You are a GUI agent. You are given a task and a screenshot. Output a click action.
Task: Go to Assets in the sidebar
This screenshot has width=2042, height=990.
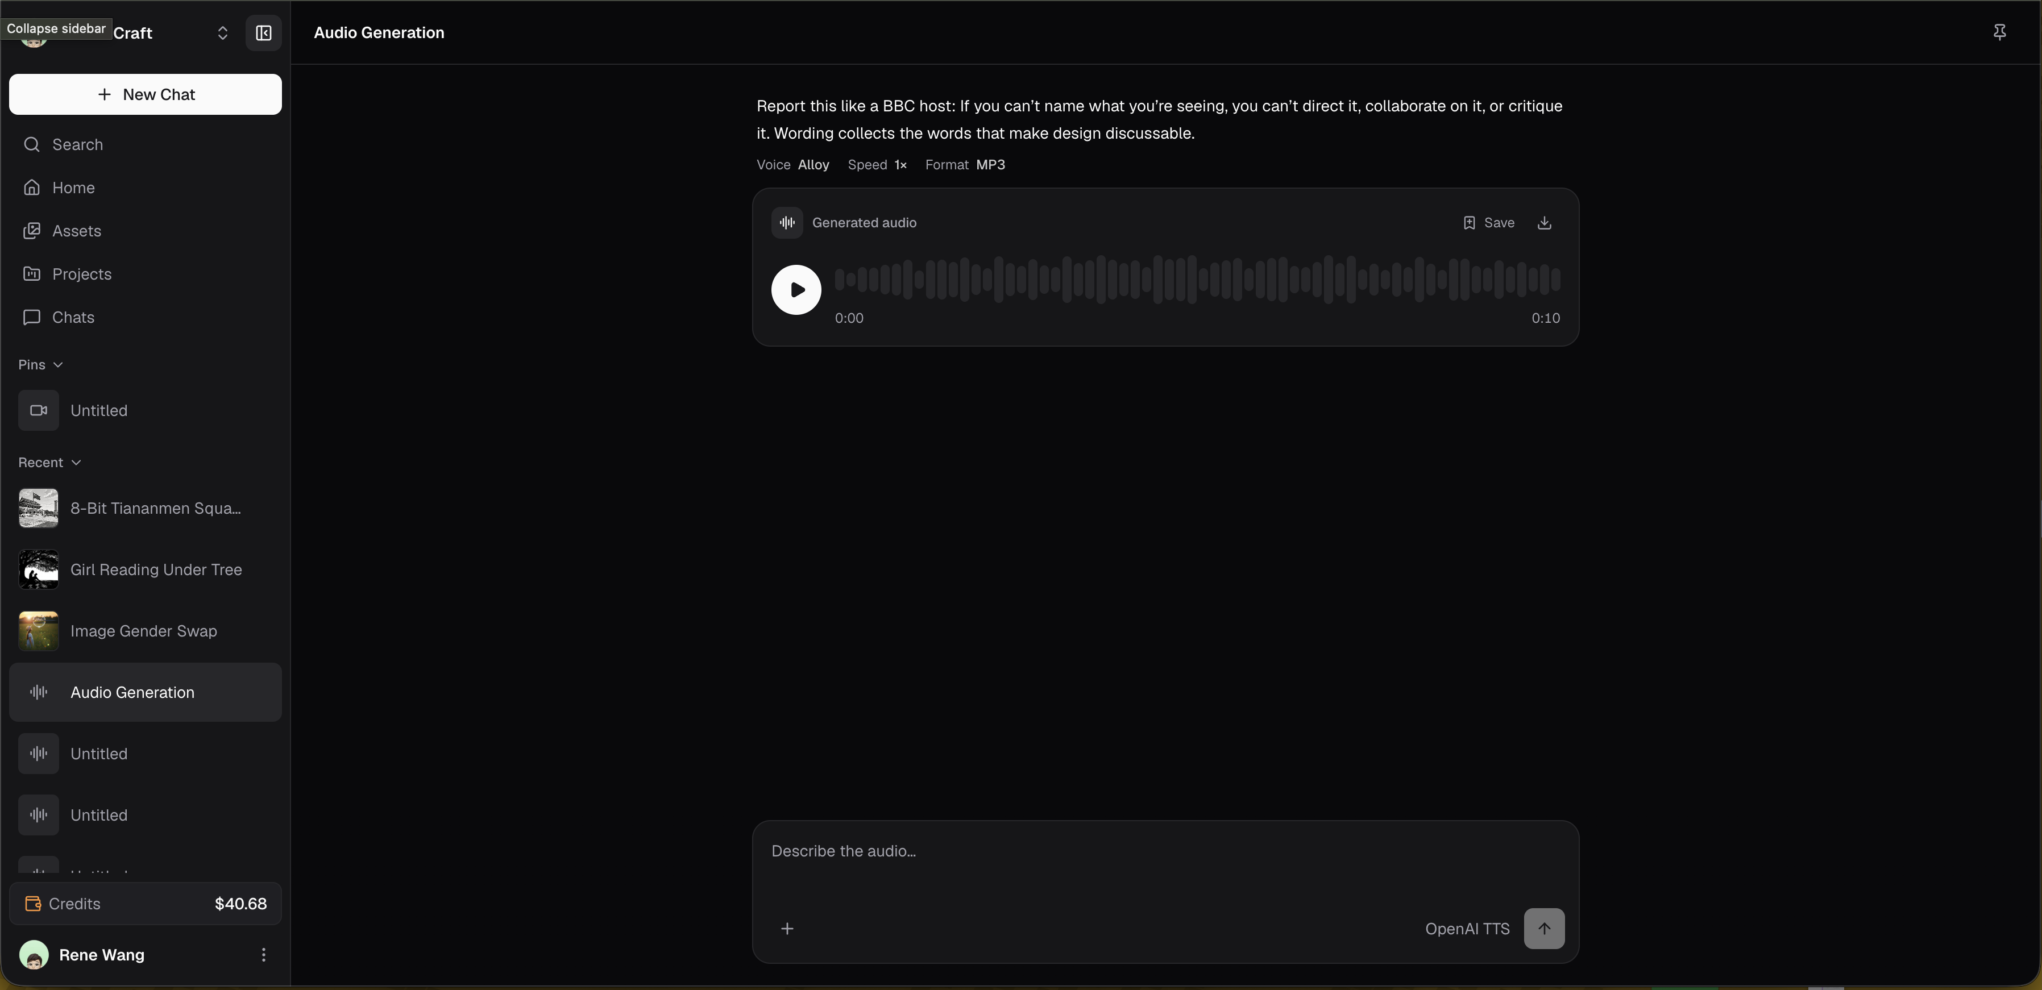tap(145, 231)
